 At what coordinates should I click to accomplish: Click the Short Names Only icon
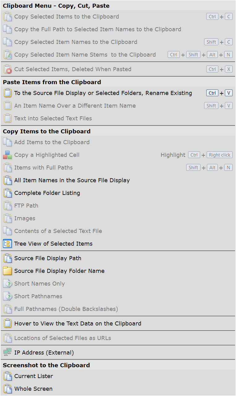click(7, 284)
